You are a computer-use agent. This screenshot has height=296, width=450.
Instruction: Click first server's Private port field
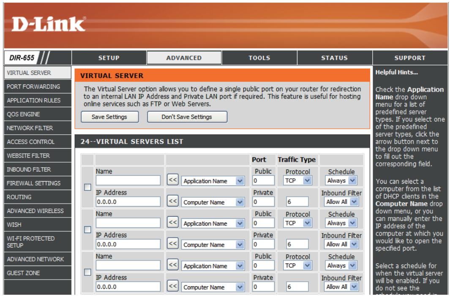(264, 202)
